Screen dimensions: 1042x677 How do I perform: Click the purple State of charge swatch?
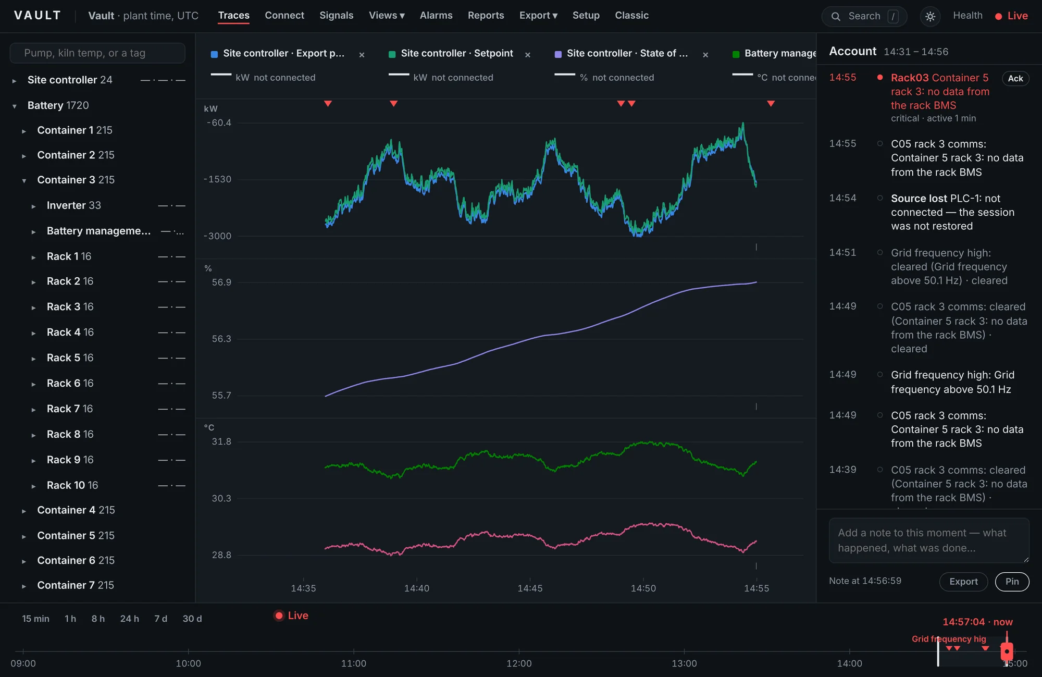(558, 54)
